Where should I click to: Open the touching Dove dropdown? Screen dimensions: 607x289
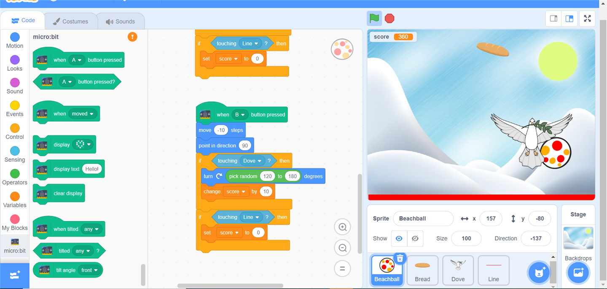[260, 161]
